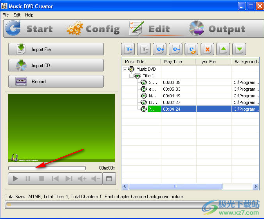Click the Music Title column header

point(141,62)
